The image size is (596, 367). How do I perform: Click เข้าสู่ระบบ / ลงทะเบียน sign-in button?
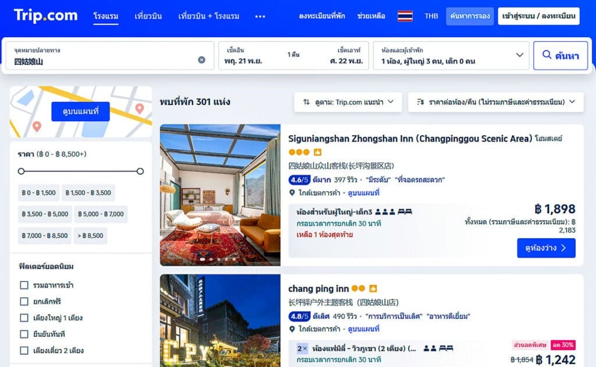538,16
